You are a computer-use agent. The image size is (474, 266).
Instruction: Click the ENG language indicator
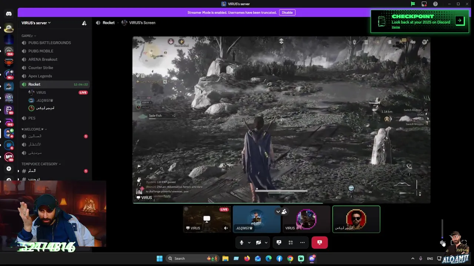[x=430, y=259]
